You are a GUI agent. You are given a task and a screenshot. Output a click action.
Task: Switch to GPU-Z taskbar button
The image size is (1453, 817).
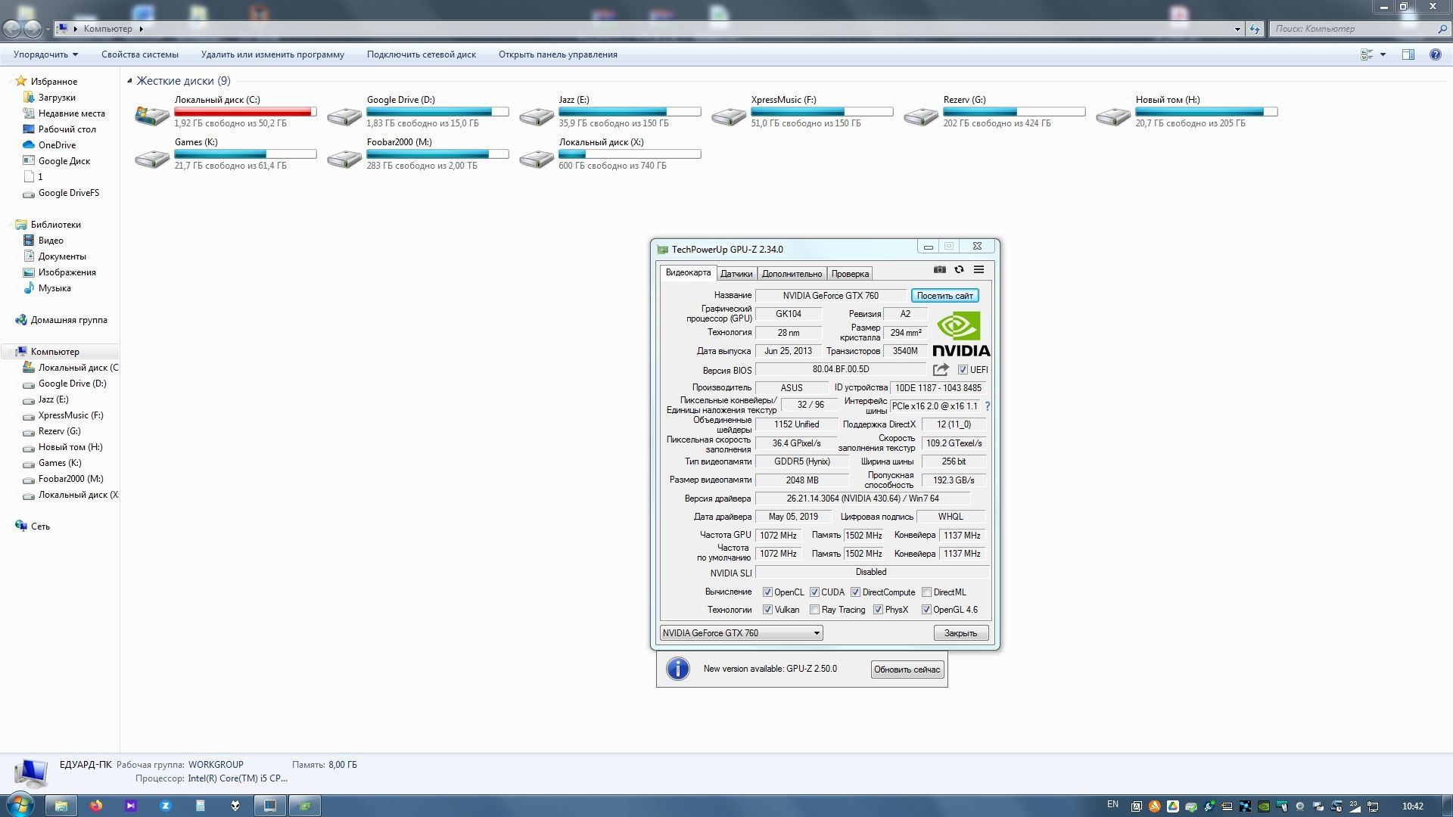pos(305,806)
